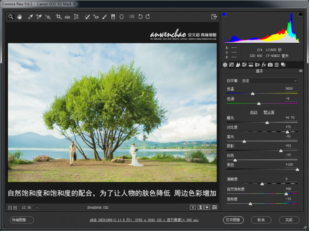Click the 默认值 default link
Screen dimensions: 309x231
coord(269,112)
